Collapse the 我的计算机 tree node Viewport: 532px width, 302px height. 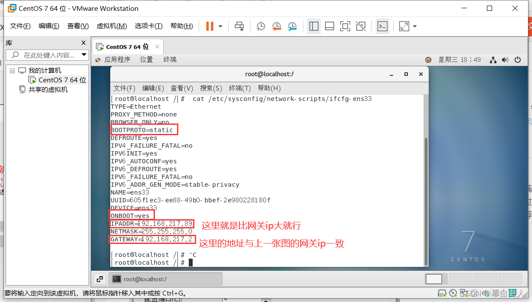12,71
